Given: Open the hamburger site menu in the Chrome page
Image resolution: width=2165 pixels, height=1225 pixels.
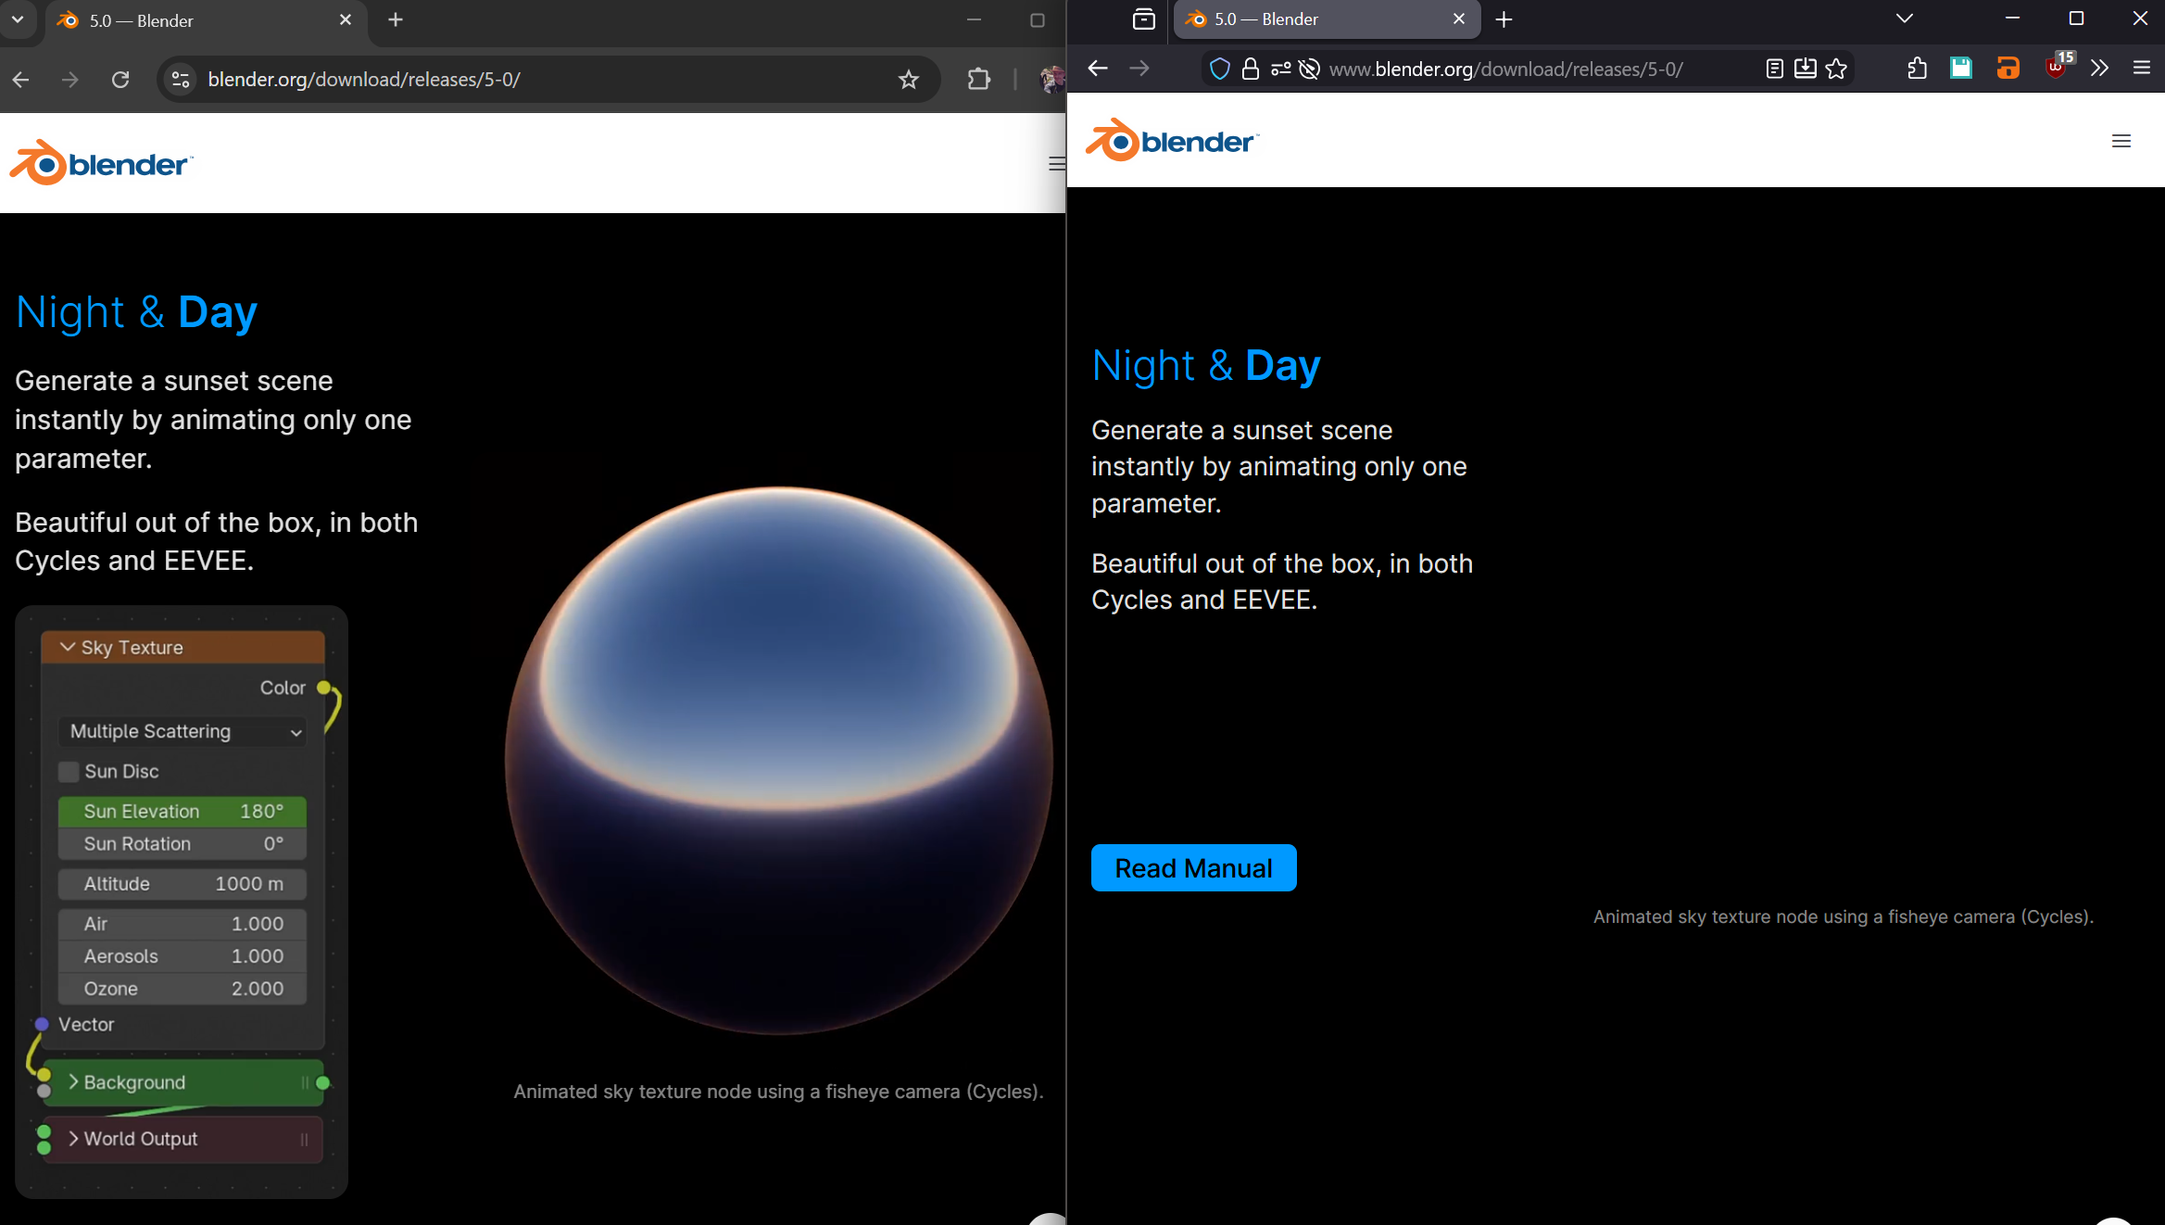Looking at the screenshot, I should click(1056, 164).
